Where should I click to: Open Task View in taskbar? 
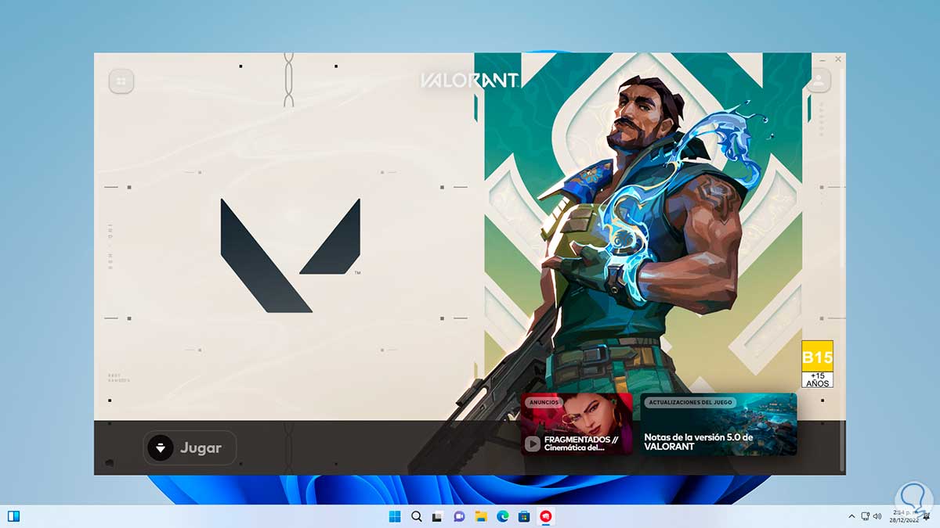coord(438,516)
